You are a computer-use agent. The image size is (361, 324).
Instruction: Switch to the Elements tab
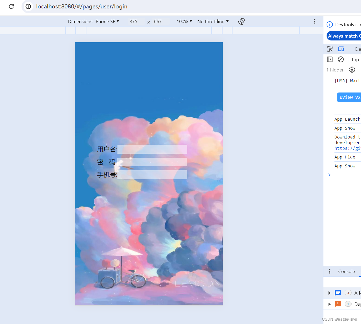(x=358, y=49)
